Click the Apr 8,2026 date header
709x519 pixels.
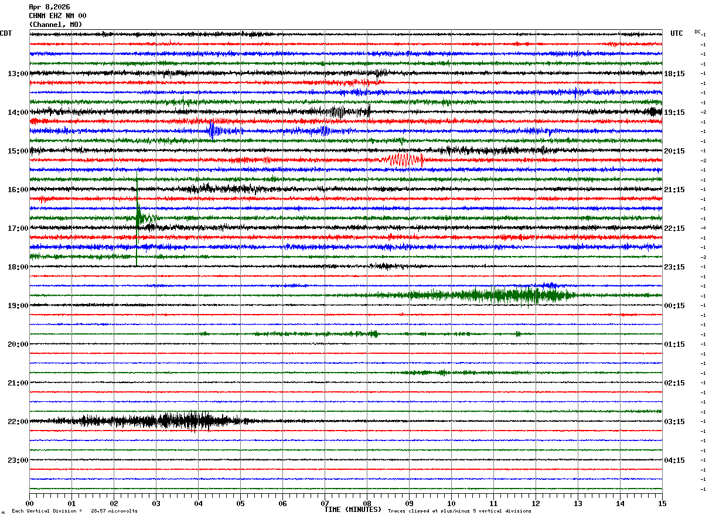point(49,7)
